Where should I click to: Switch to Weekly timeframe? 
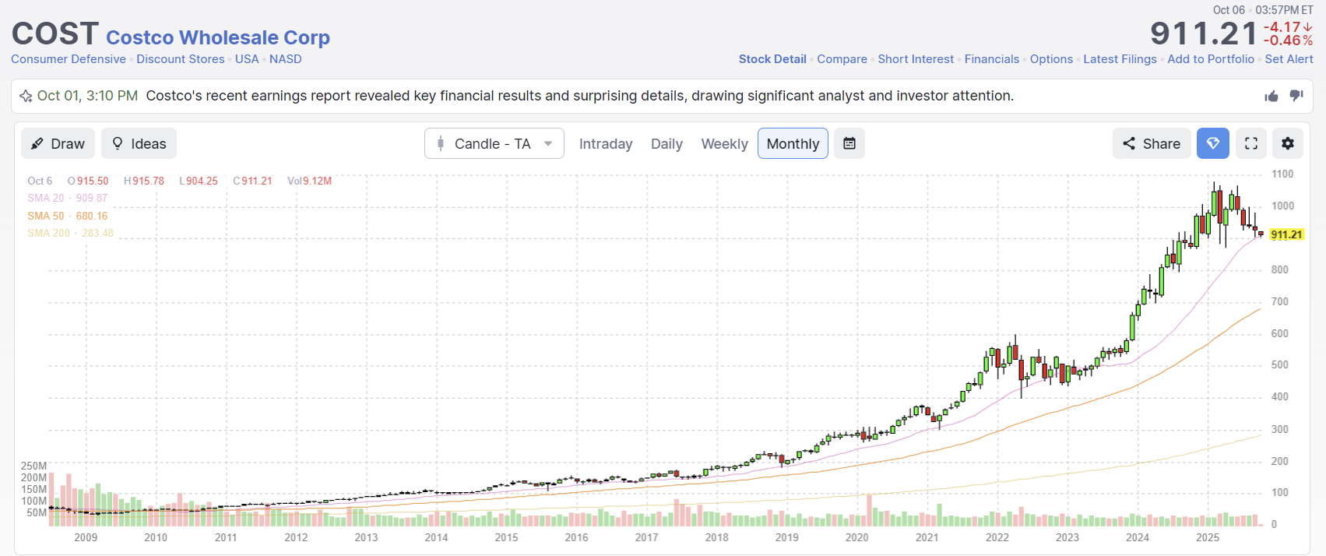724,143
